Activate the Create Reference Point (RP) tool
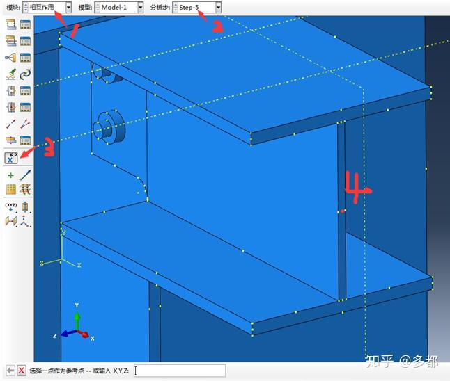This screenshot has height=381, width=450. 11,158
